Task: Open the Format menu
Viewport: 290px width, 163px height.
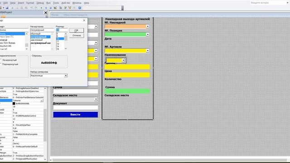Action: click(30, 3)
